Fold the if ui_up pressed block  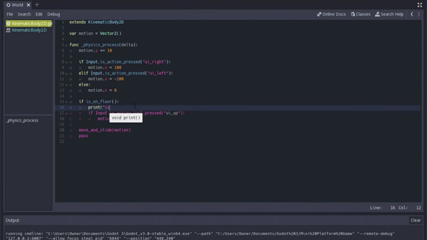pyautogui.click(x=66, y=113)
